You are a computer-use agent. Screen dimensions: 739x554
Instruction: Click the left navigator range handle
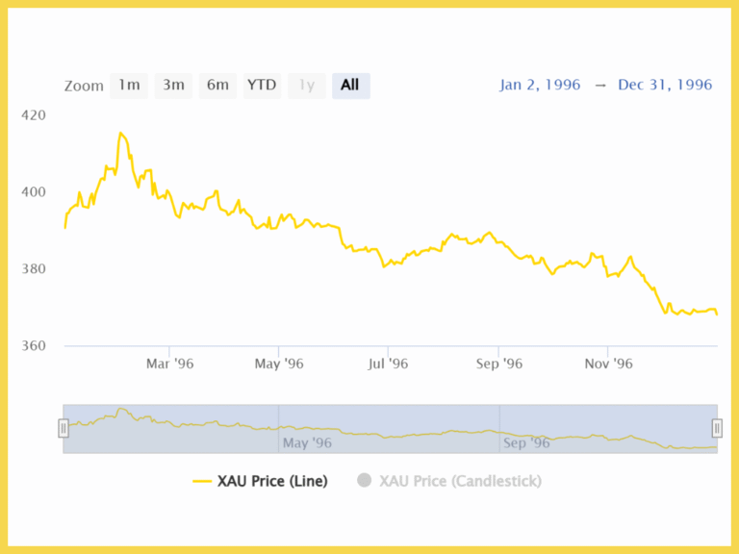pyautogui.click(x=64, y=428)
